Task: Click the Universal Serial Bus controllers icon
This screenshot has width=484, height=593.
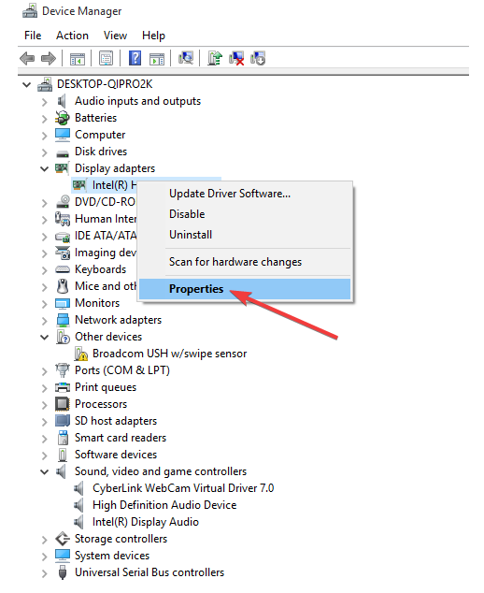Action: [63, 572]
